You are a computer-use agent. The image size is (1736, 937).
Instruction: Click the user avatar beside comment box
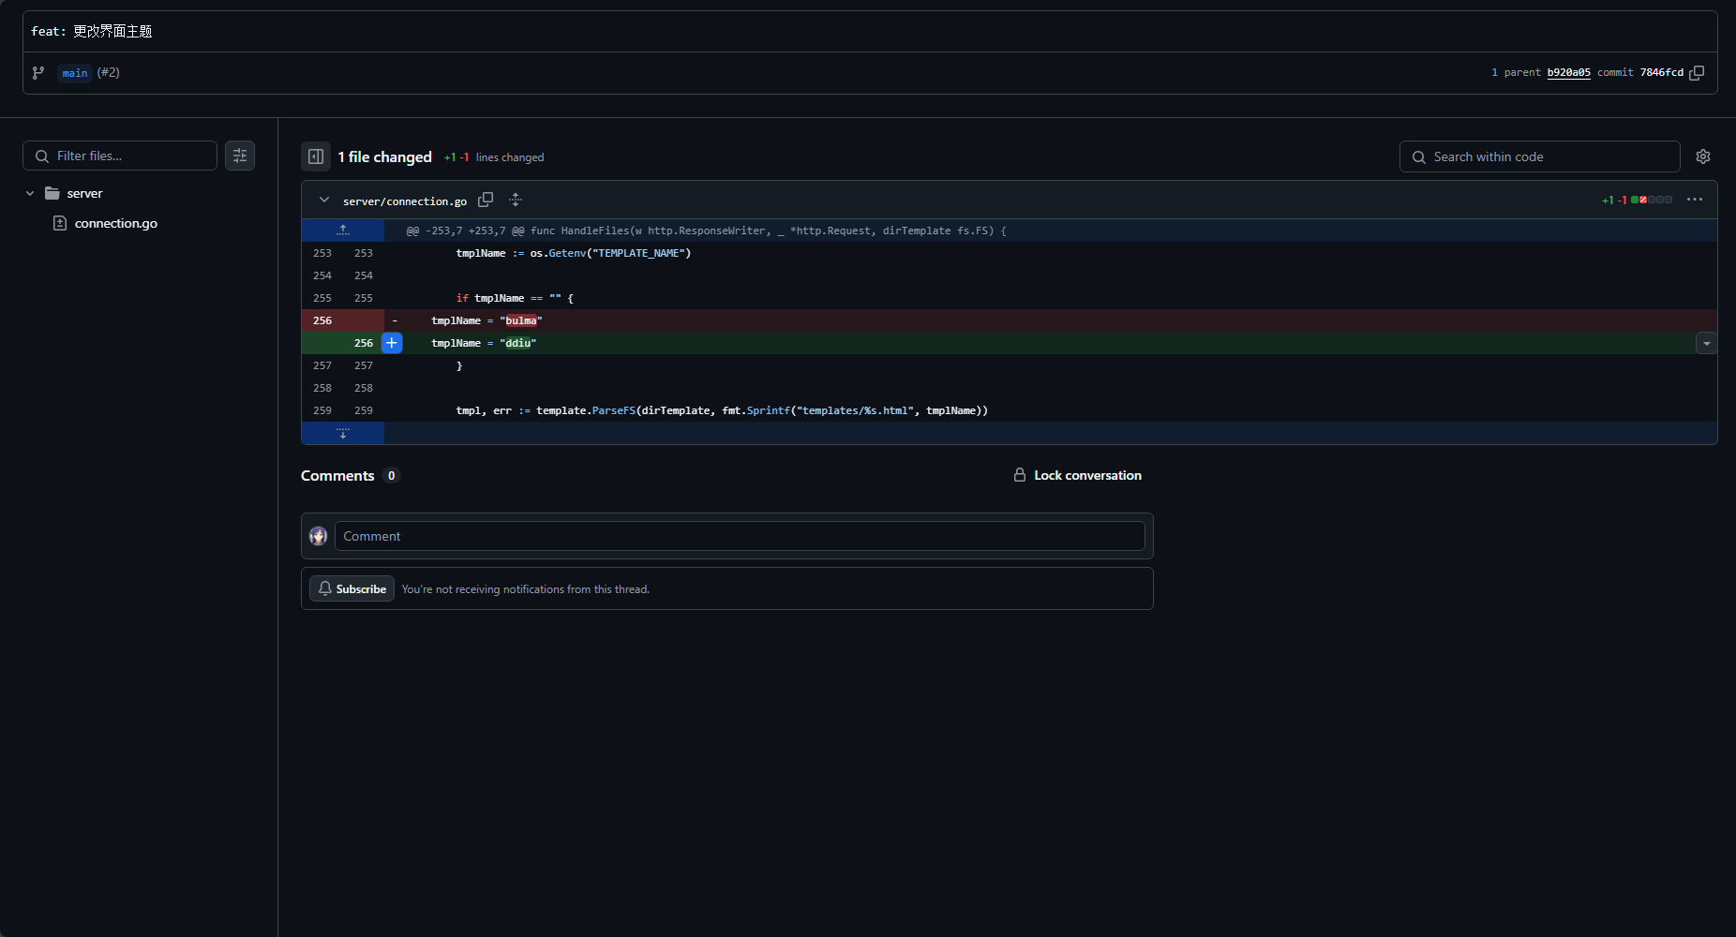coord(318,536)
